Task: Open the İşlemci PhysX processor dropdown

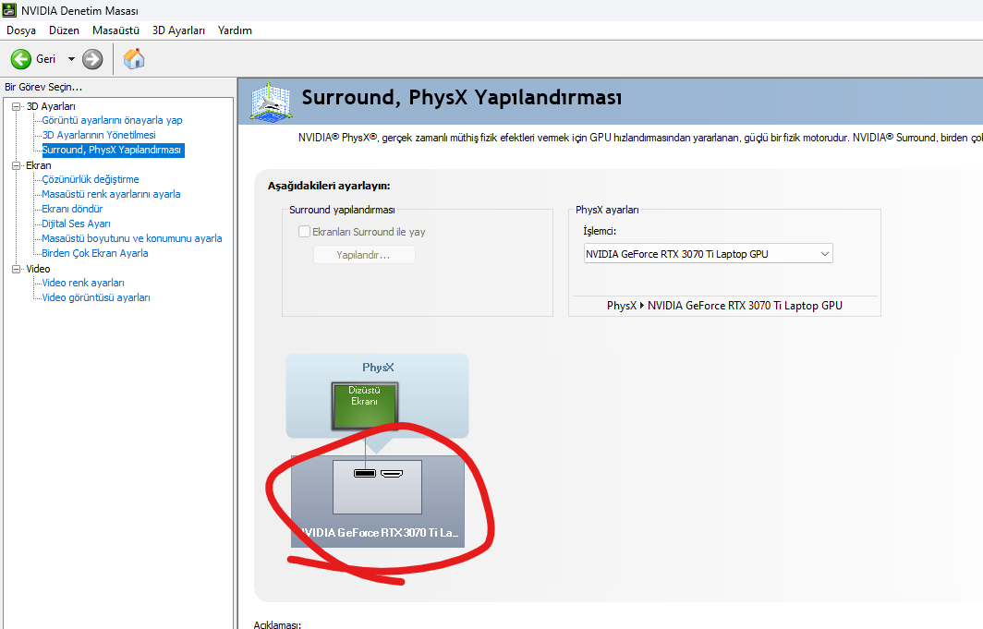Action: click(708, 254)
